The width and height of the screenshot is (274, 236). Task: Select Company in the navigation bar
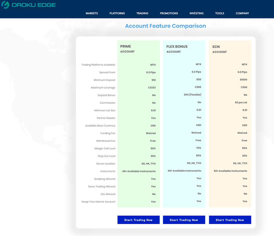coord(242,13)
